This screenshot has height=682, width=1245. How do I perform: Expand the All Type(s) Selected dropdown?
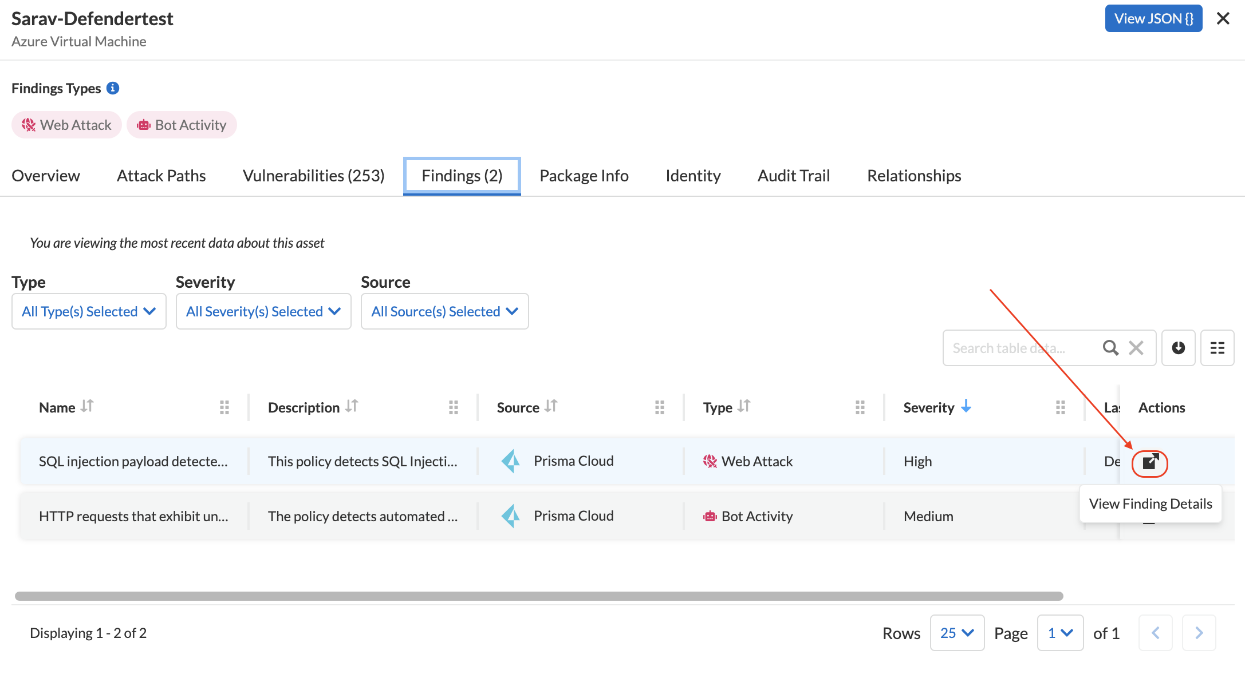pyautogui.click(x=89, y=311)
